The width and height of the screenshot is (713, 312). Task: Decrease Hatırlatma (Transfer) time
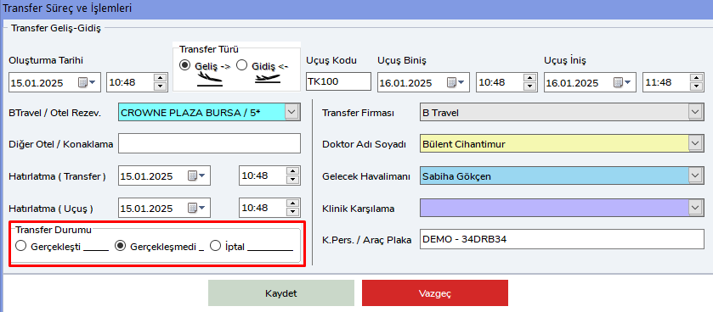coord(292,180)
